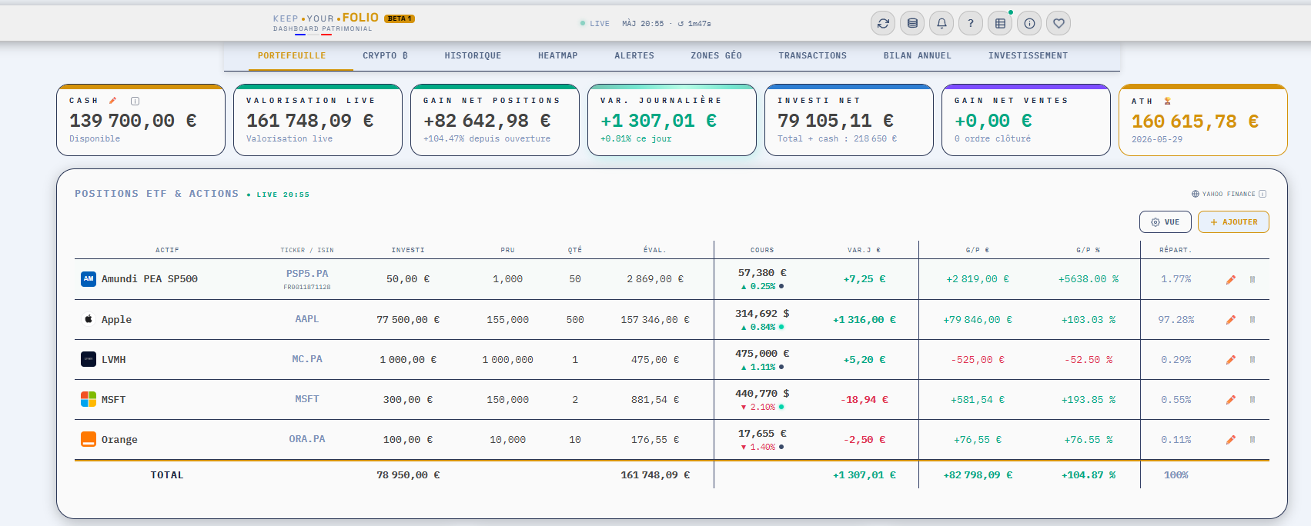Viewport: 1311px width, 526px height.
Task: Click the LVMH logo icon
Action: click(89, 359)
